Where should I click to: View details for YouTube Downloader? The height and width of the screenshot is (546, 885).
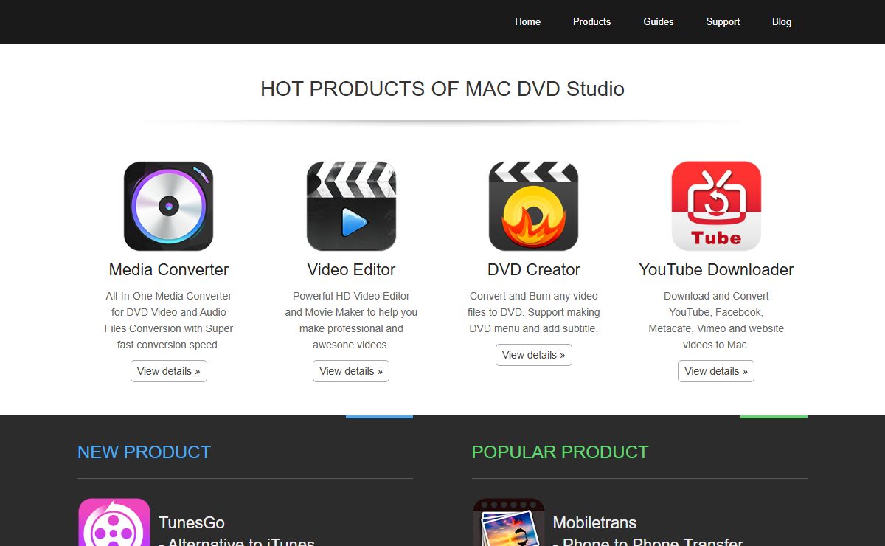point(716,371)
